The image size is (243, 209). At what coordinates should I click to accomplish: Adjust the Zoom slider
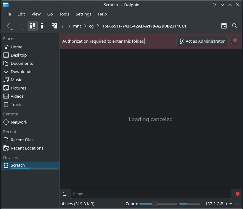(155, 204)
